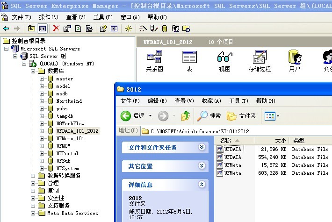Select the 支持服务 folder in tree

coord(58,206)
